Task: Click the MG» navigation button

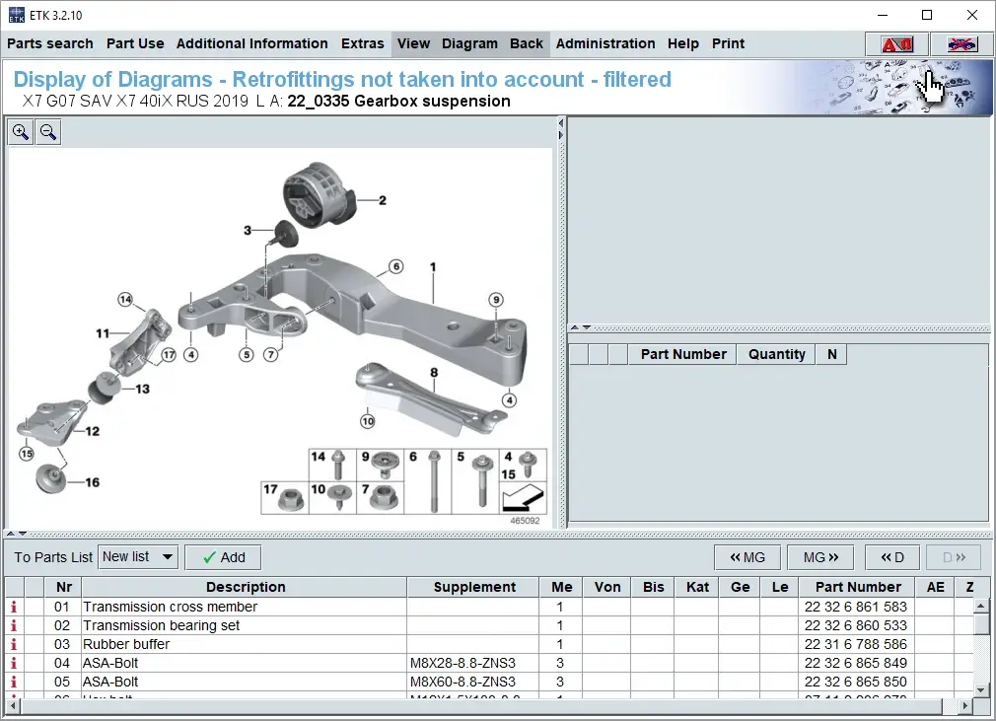Action: pos(820,556)
